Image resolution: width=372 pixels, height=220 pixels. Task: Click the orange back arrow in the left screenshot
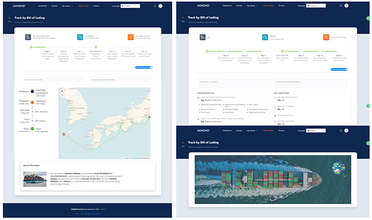[10, 18]
